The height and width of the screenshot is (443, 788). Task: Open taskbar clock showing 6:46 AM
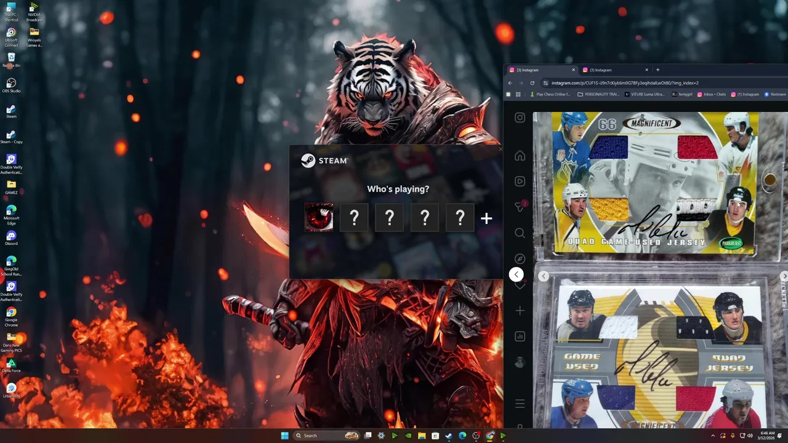coord(767,436)
